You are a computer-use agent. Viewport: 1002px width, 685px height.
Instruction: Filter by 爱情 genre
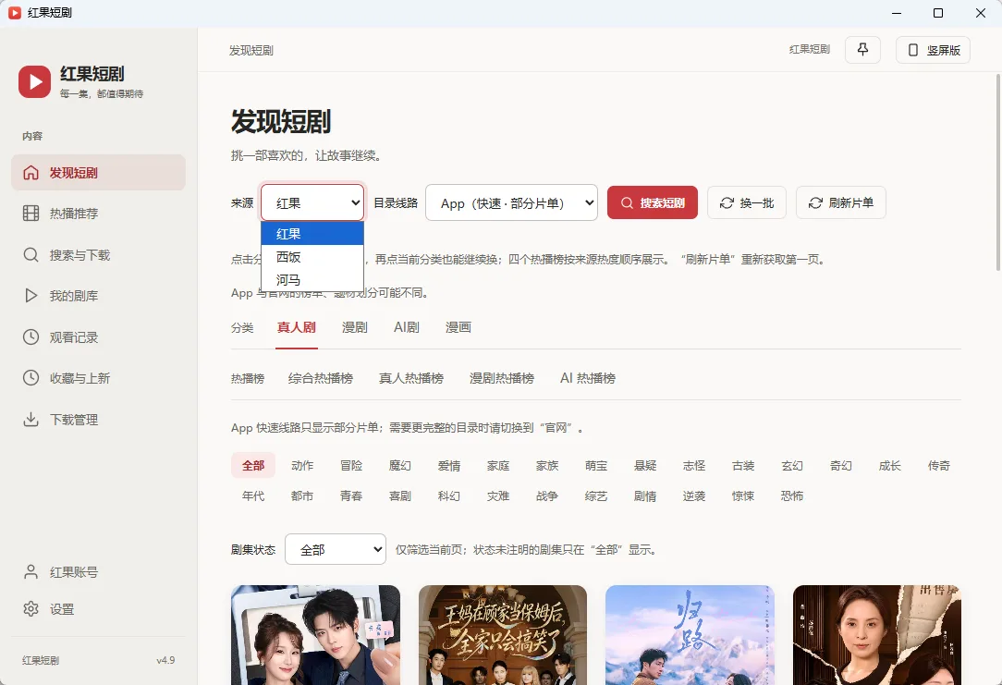pos(449,466)
